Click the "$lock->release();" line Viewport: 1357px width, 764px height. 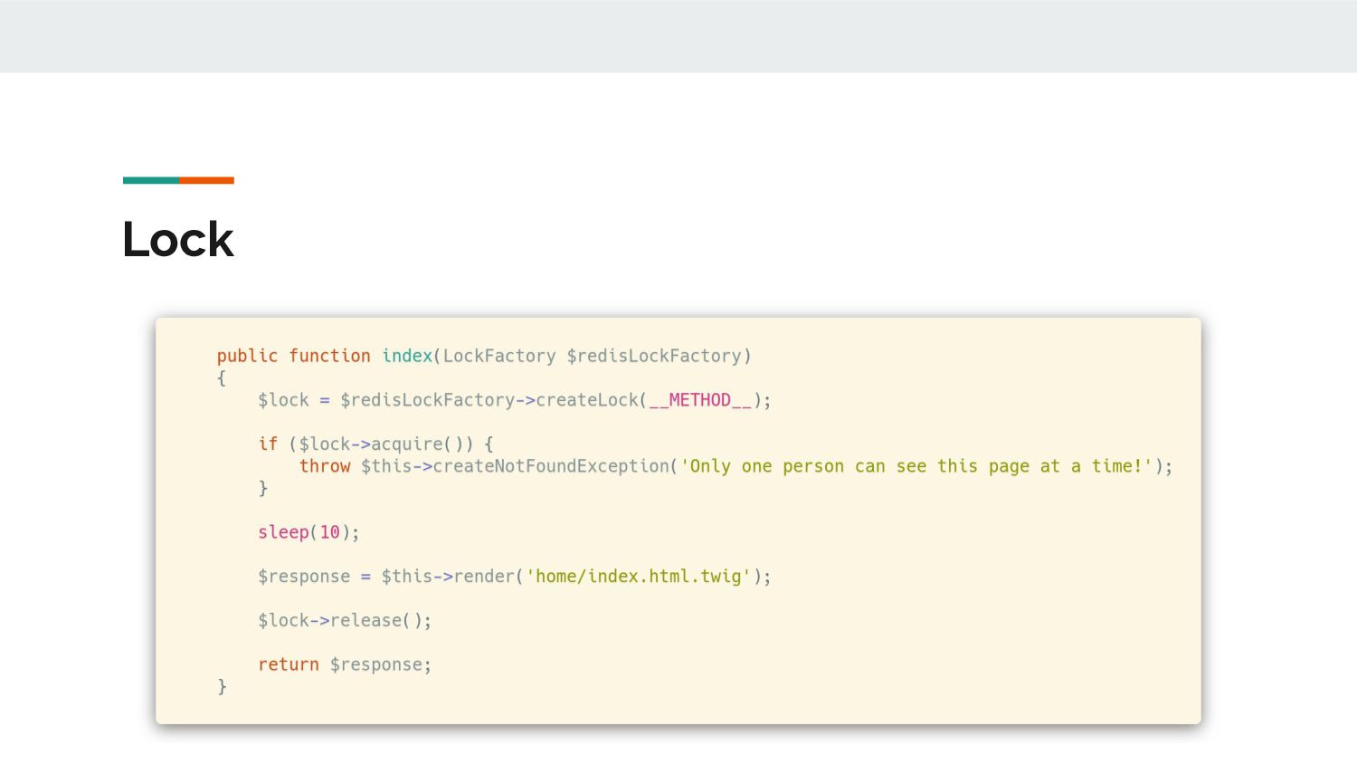(345, 621)
